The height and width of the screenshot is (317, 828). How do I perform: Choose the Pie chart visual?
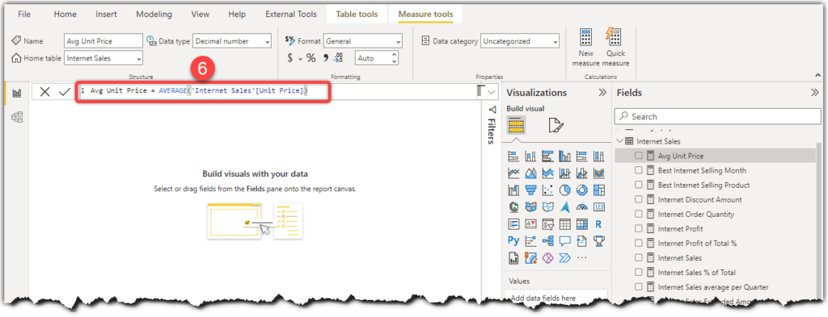pos(564,190)
